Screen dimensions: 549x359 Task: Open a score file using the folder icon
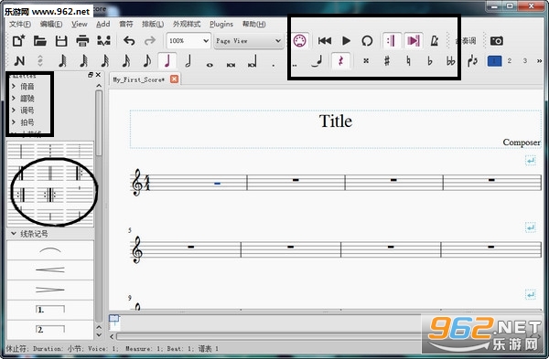(x=40, y=40)
